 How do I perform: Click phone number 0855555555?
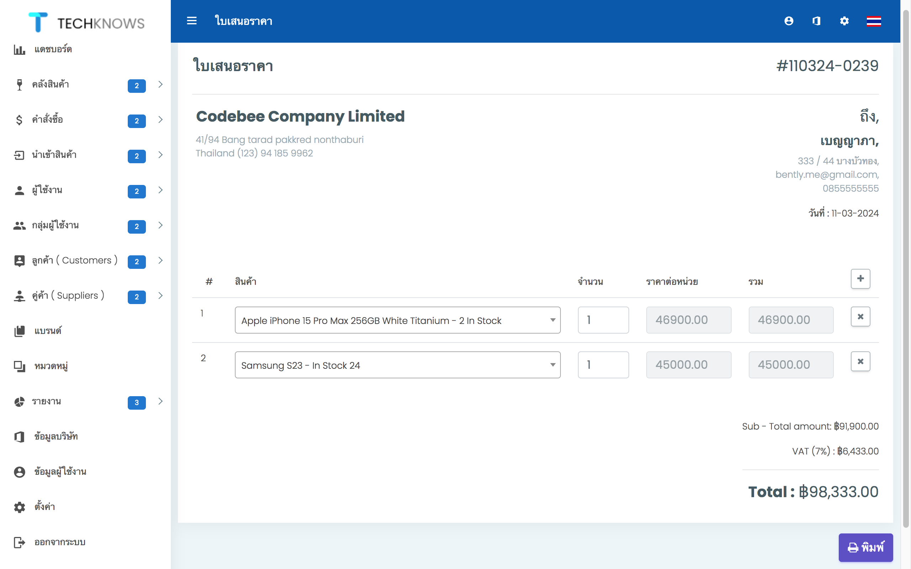851,188
